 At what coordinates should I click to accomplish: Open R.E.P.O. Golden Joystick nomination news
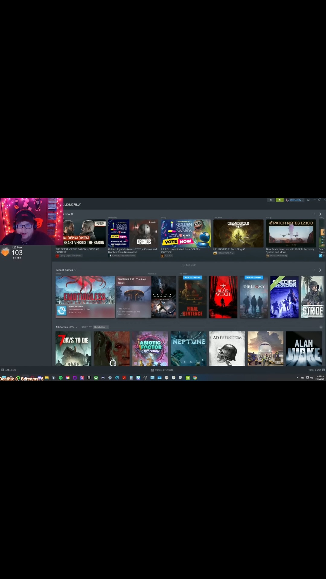(x=186, y=233)
